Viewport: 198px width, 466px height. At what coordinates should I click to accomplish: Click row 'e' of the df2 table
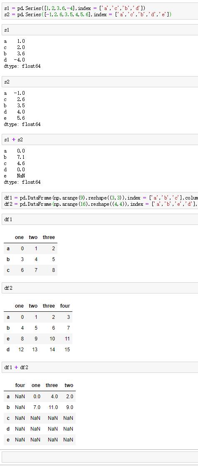(x=38, y=338)
